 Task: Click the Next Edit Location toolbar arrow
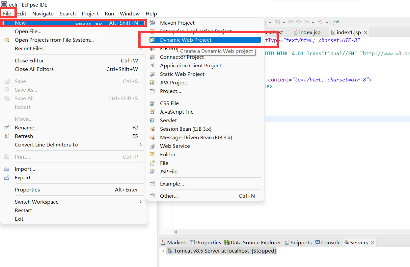click(x=298, y=22)
